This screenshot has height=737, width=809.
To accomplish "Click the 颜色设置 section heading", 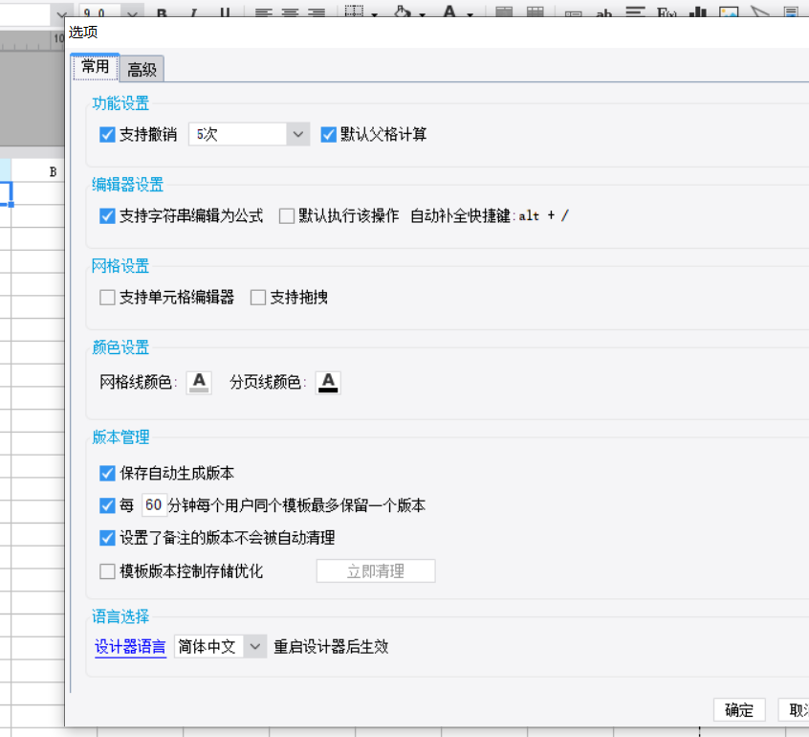I will coord(120,347).
